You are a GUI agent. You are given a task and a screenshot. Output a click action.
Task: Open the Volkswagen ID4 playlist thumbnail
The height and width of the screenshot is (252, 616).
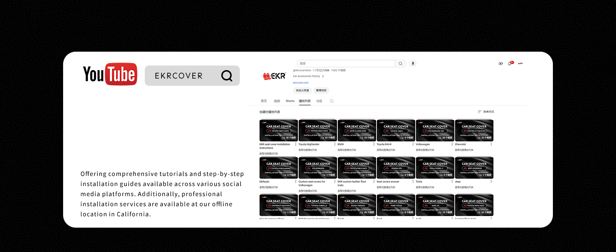[x=435, y=130]
